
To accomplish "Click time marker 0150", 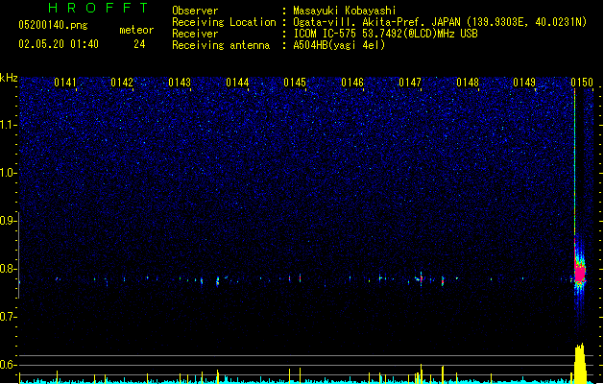I will 582,83.
